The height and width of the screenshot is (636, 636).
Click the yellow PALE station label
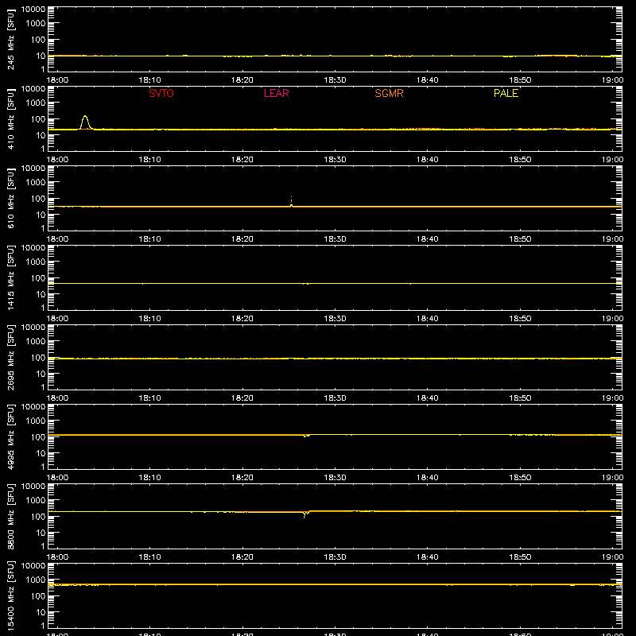click(506, 93)
